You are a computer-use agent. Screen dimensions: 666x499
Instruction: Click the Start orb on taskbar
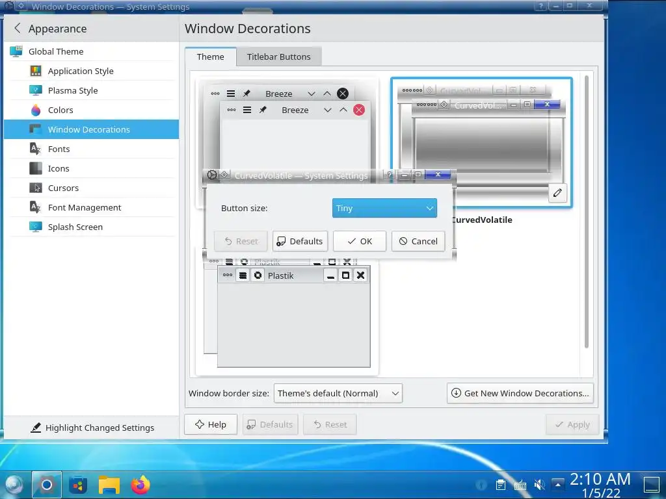point(13,485)
